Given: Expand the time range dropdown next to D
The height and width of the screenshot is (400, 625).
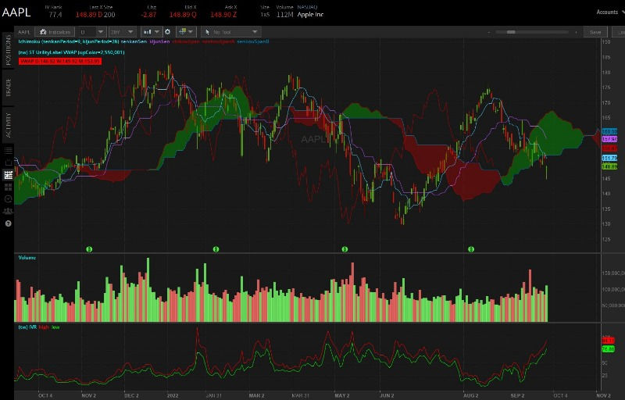Looking at the screenshot, I should point(123,32).
